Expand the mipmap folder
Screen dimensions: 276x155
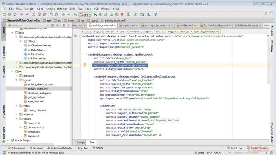tap(16, 115)
